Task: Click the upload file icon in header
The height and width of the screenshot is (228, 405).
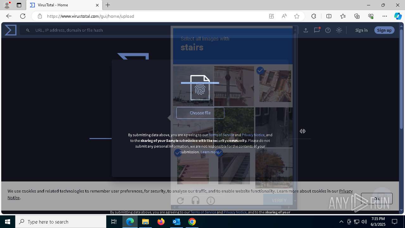Action: coord(306,30)
